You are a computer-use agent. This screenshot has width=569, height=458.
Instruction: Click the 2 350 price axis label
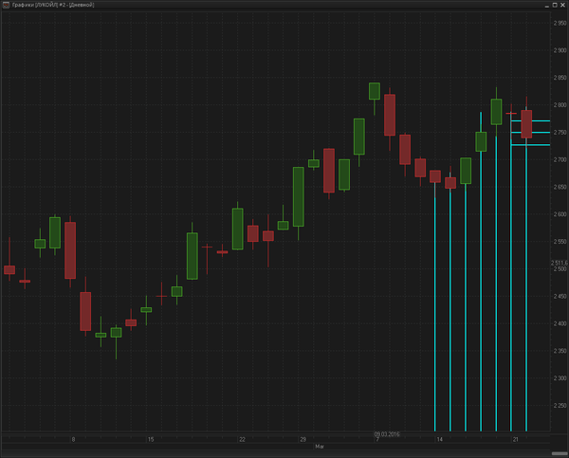click(x=560, y=351)
